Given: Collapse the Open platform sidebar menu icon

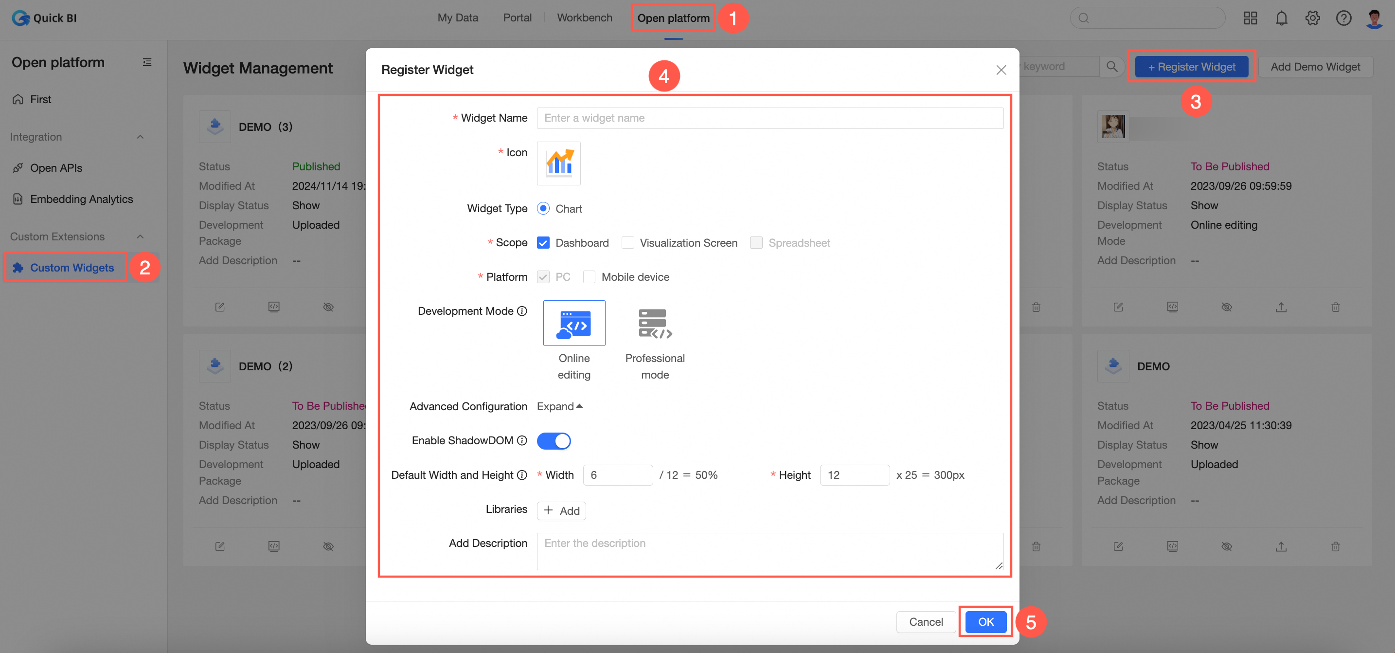Looking at the screenshot, I should pos(147,62).
